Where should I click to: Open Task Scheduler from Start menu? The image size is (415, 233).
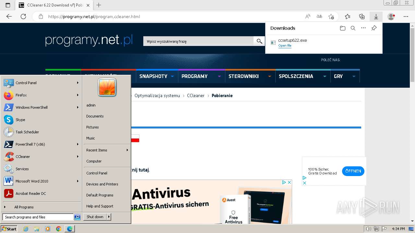point(41,132)
